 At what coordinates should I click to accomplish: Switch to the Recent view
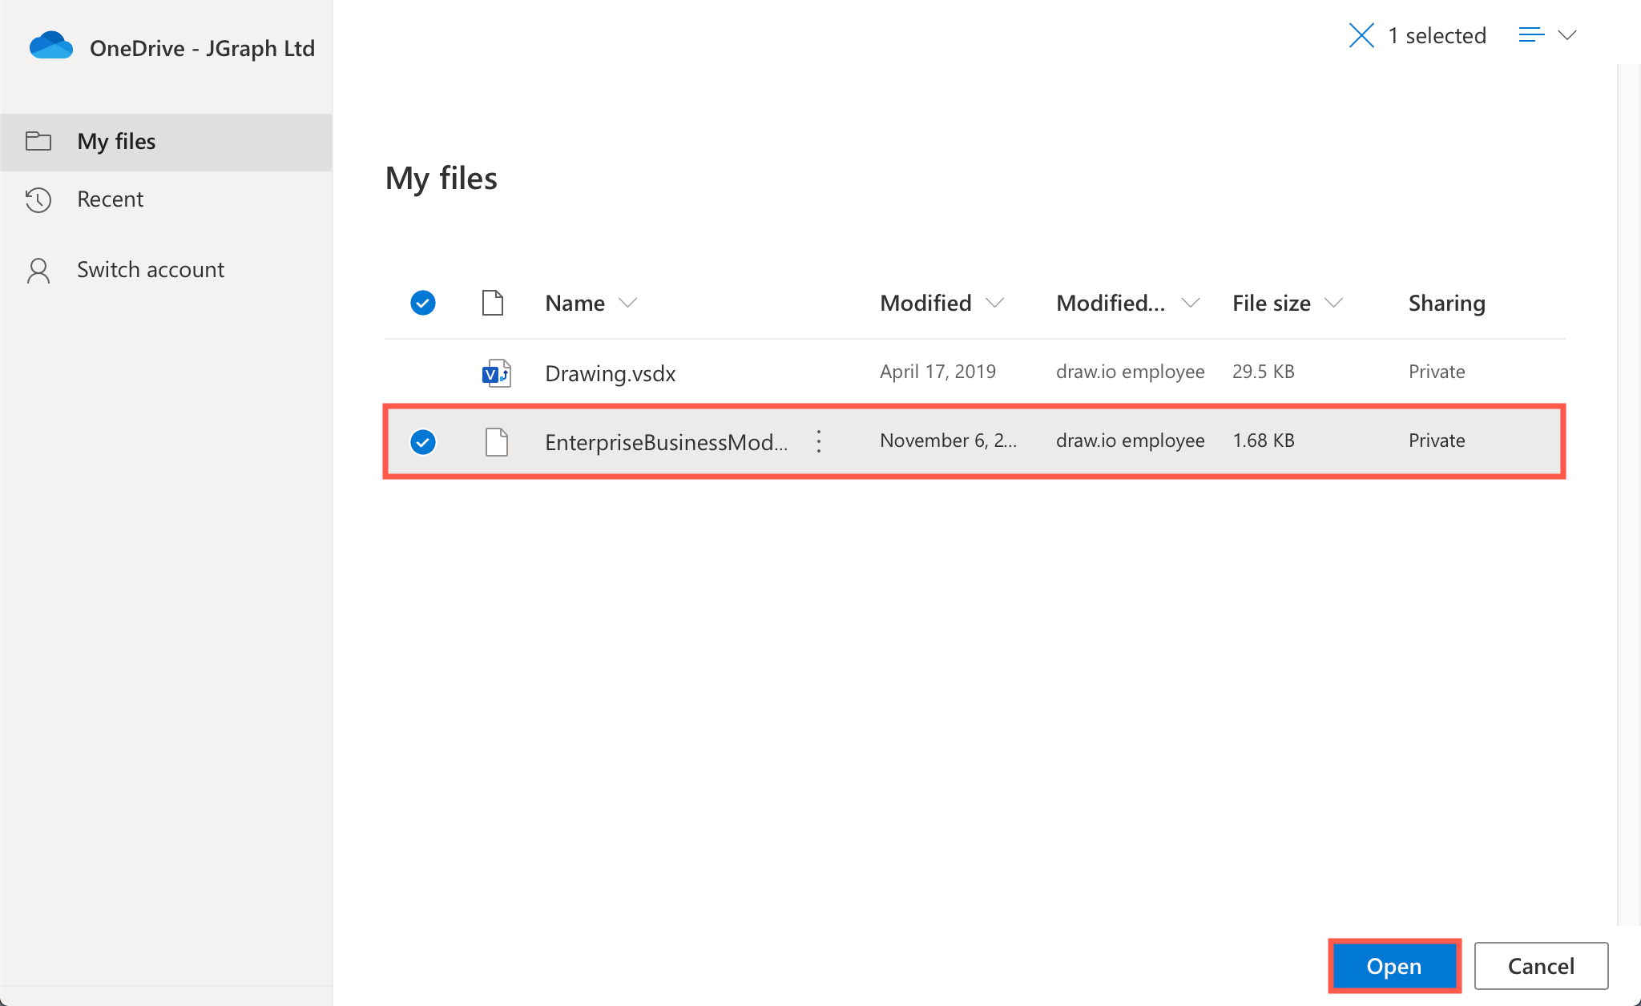pyautogui.click(x=110, y=199)
